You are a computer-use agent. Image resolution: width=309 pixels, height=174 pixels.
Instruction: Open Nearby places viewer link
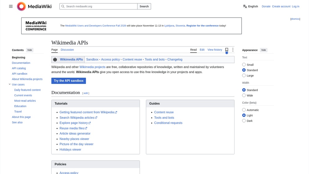click(x=74, y=139)
